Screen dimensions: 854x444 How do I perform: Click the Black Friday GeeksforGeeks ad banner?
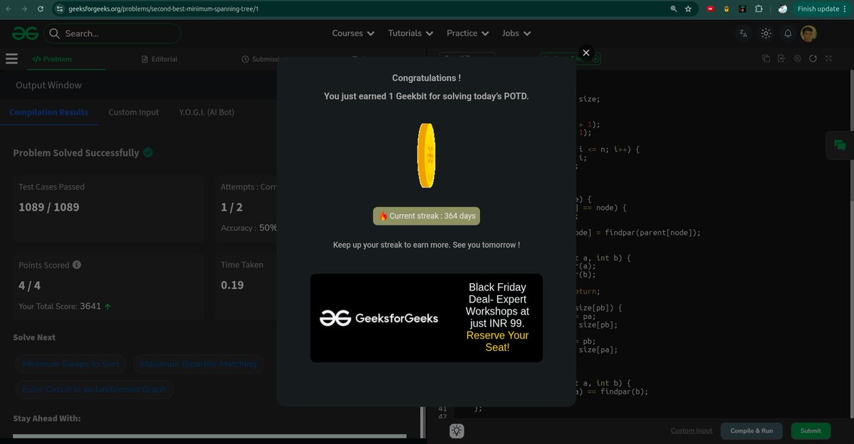tap(427, 318)
